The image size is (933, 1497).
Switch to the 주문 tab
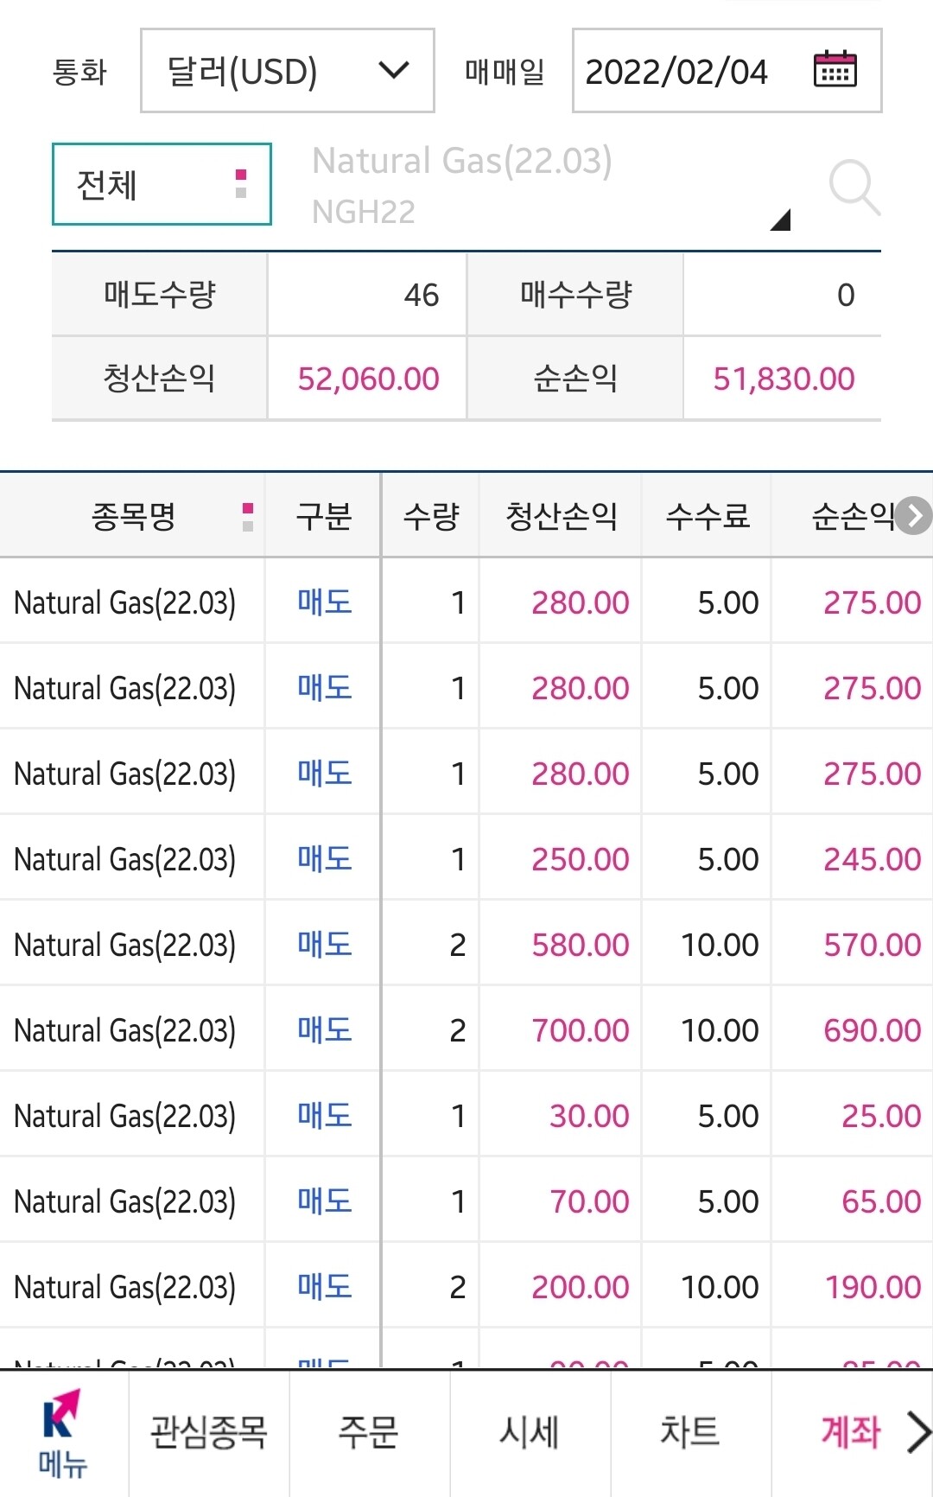pos(369,1432)
